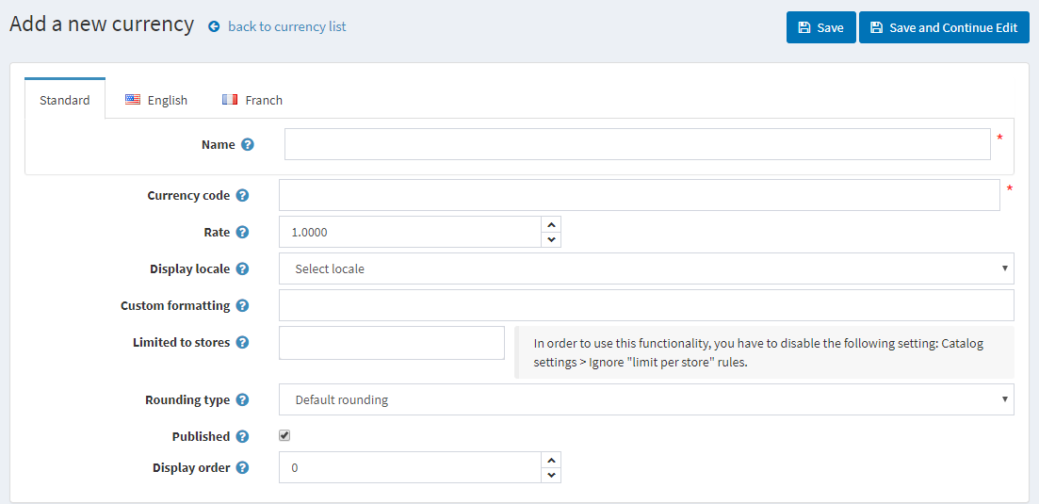Click the Limited to stores help icon
Viewport: 1039px width, 504px height.
pos(242,343)
